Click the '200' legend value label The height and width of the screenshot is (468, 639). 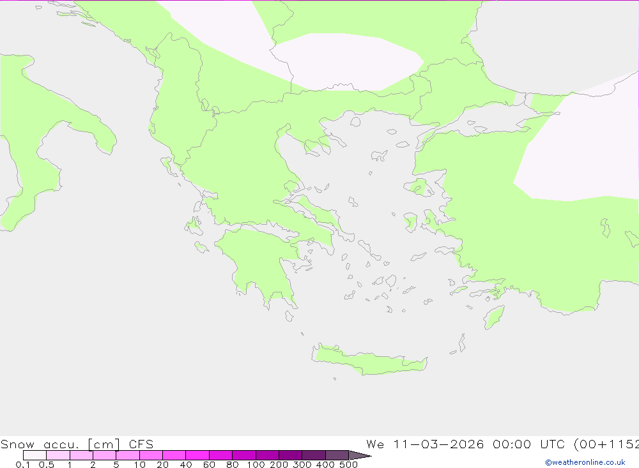pyautogui.click(x=279, y=465)
